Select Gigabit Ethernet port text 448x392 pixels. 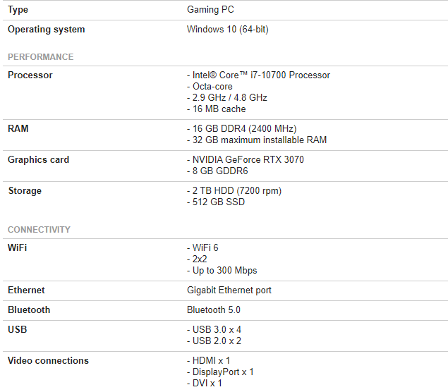(x=229, y=290)
